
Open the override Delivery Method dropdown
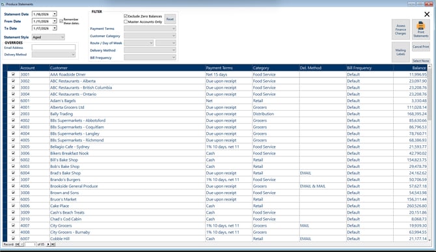pos(73,55)
